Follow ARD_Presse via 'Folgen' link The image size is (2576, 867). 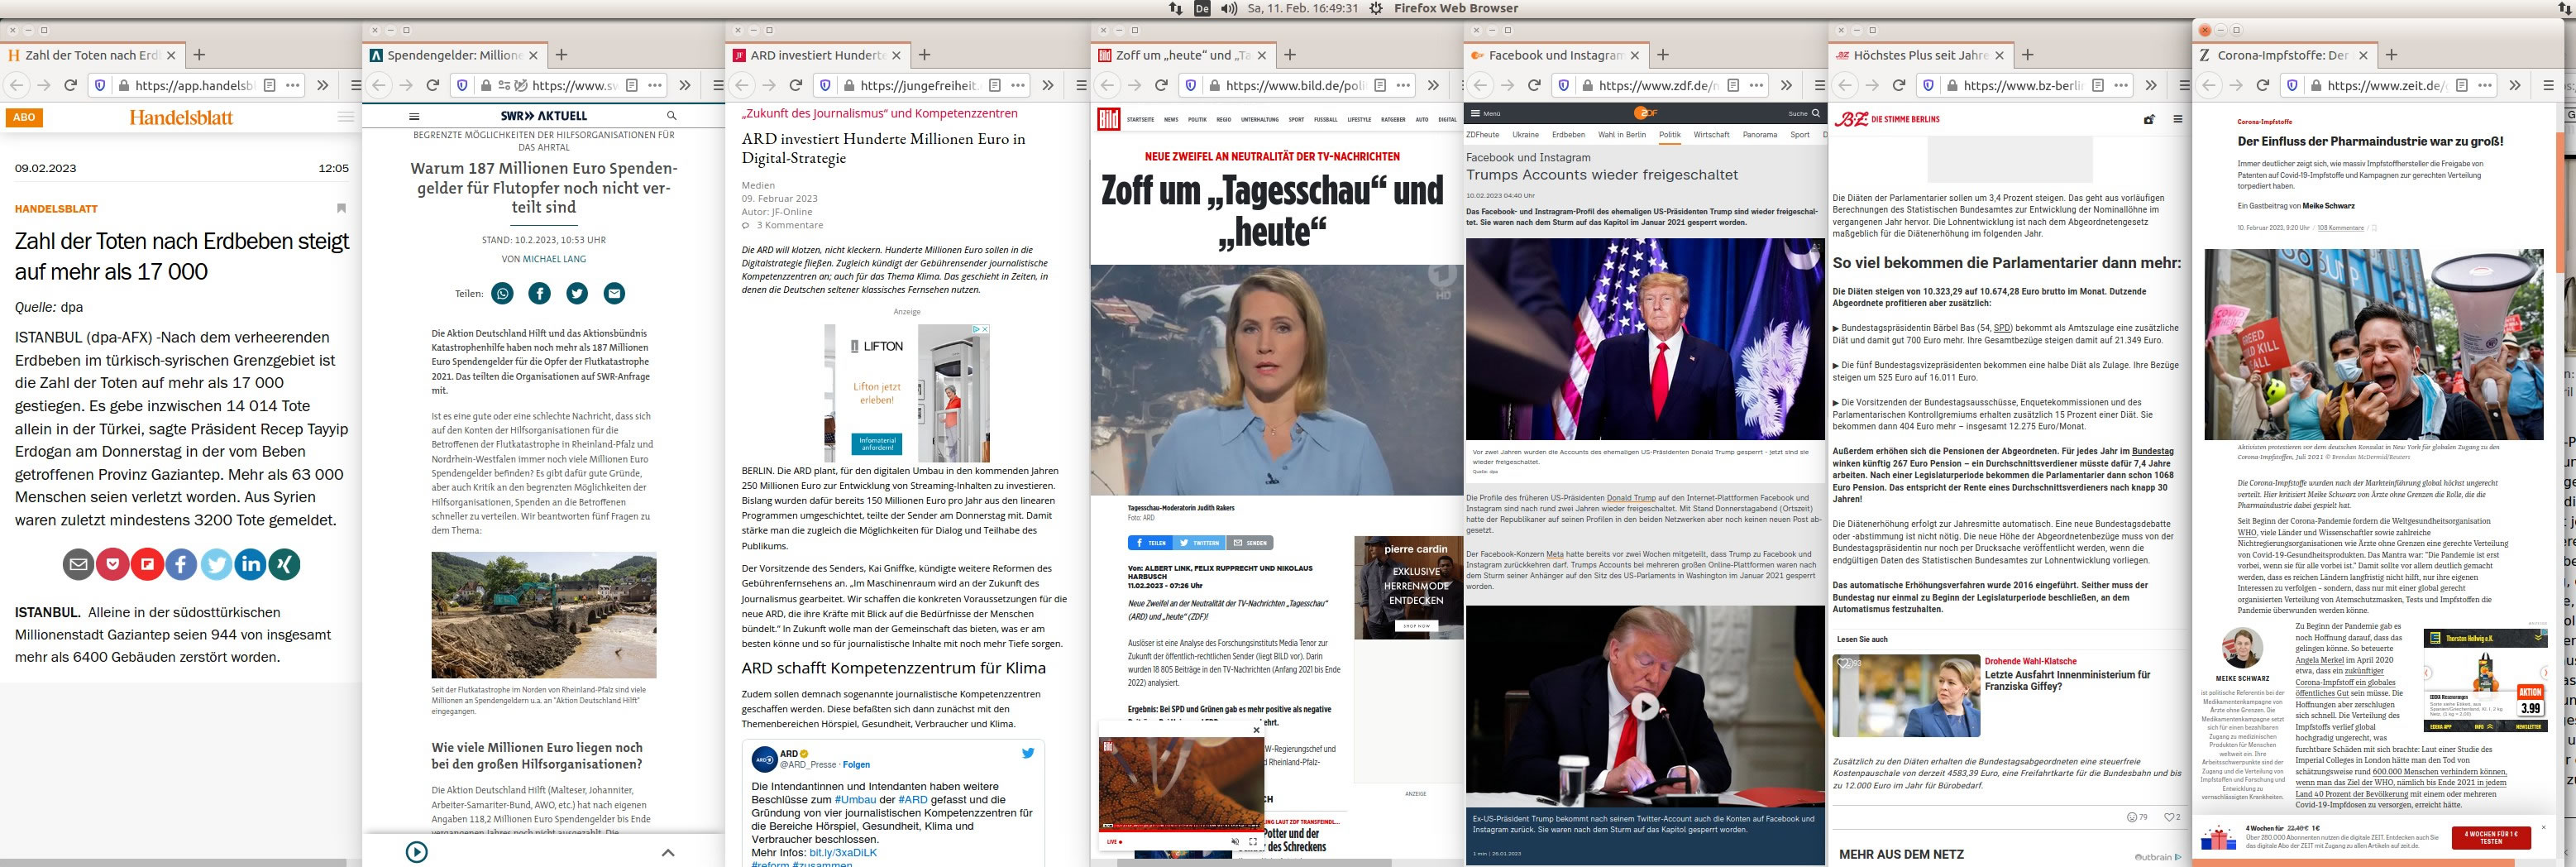coord(856,764)
